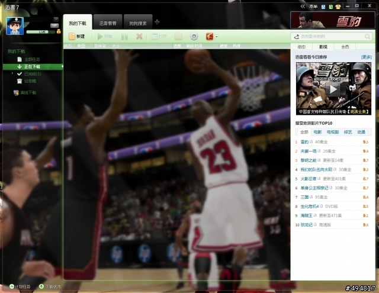Screen dimensions: 379x293
Task: Open 海贼王 in the TOP10 list
Action: coord(307,215)
